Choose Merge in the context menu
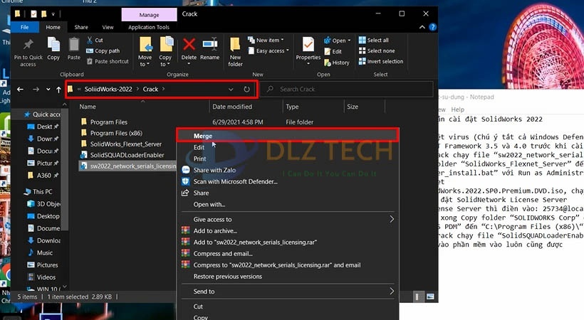The height and width of the screenshot is (320, 584). (203, 136)
